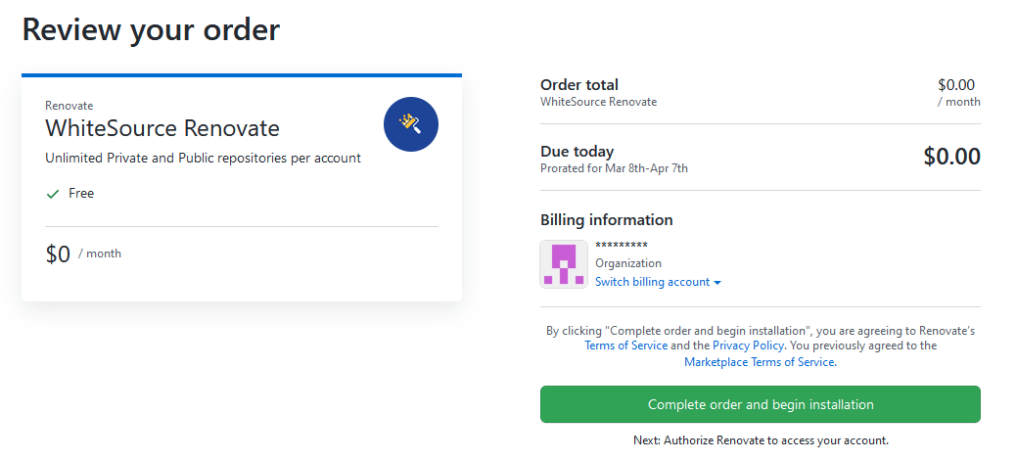Click the Billing information heading
1016x461 pixels.
(607, 220)
